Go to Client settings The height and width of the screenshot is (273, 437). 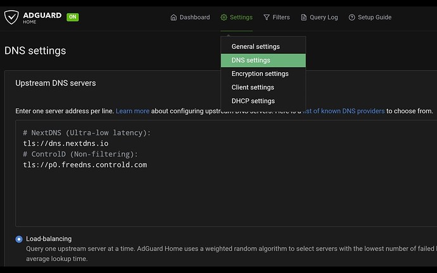point(253,87)
